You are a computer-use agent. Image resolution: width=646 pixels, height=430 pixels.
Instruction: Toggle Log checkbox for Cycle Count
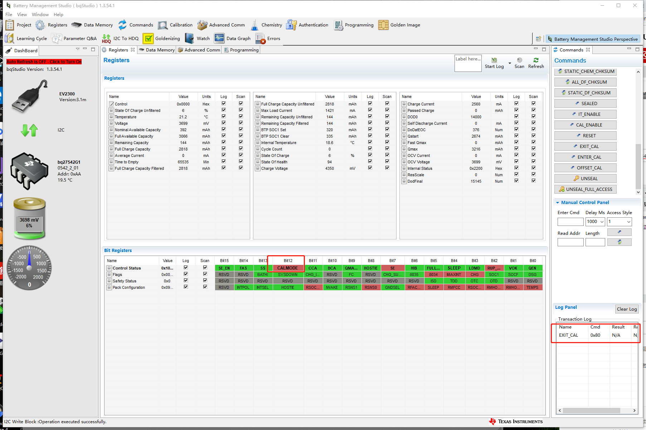click(x=370, y=149)
